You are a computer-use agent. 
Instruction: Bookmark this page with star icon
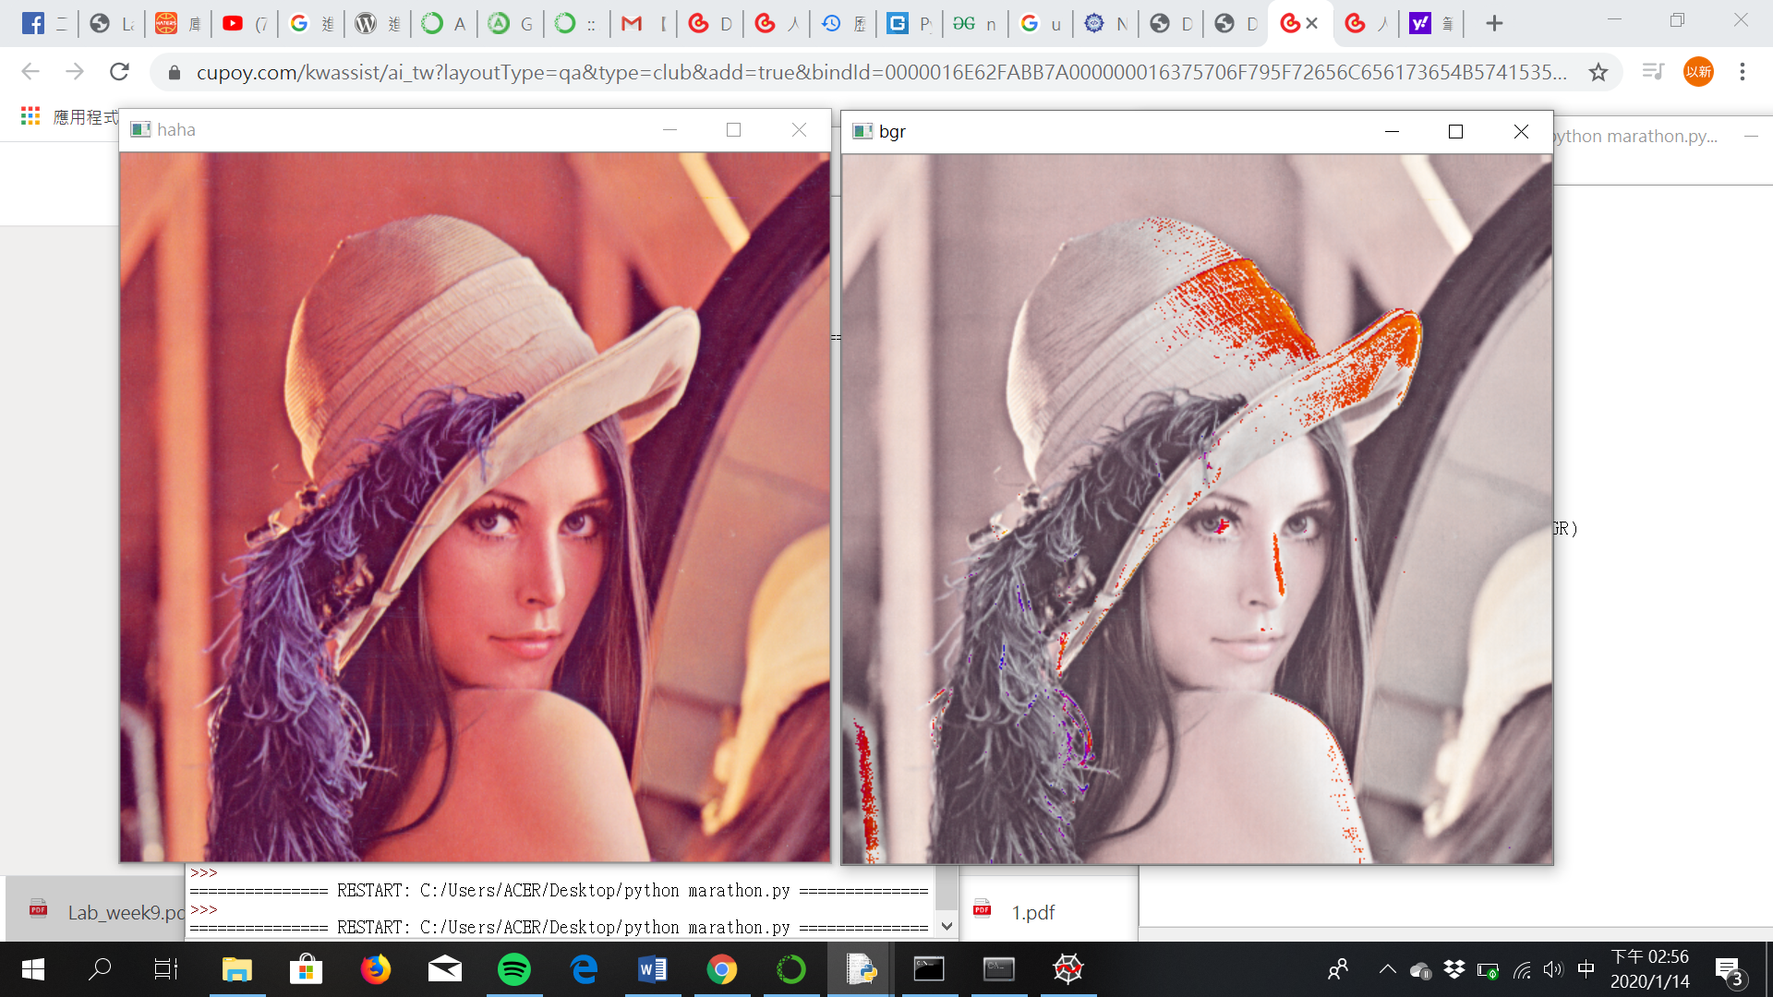pos(1598,72)
